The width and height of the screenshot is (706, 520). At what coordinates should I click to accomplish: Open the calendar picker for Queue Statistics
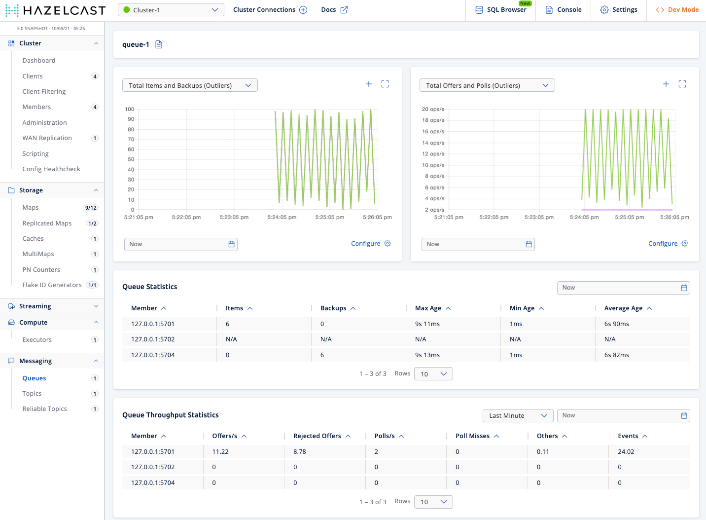pyautogui.click(x=684, y=287)
